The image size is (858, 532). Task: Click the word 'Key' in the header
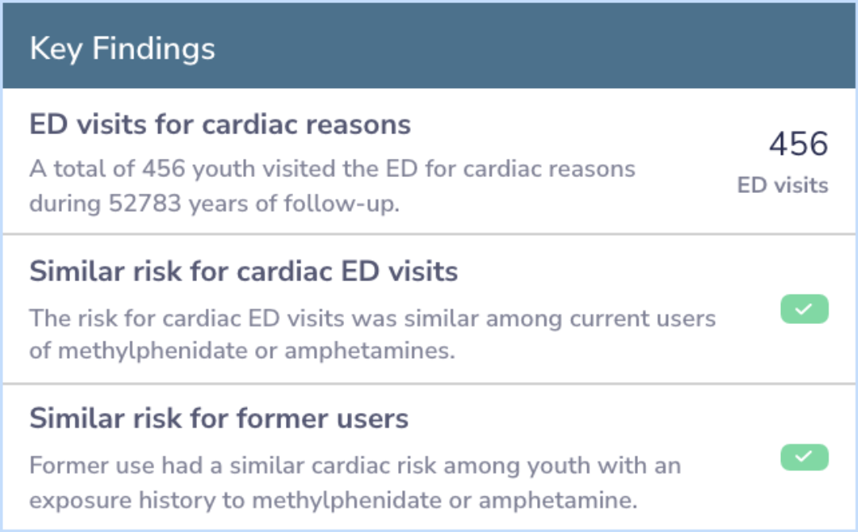tap(56, 49)
